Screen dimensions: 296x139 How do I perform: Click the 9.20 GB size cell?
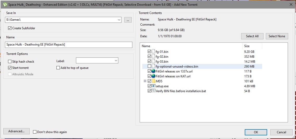pos(249,52)
